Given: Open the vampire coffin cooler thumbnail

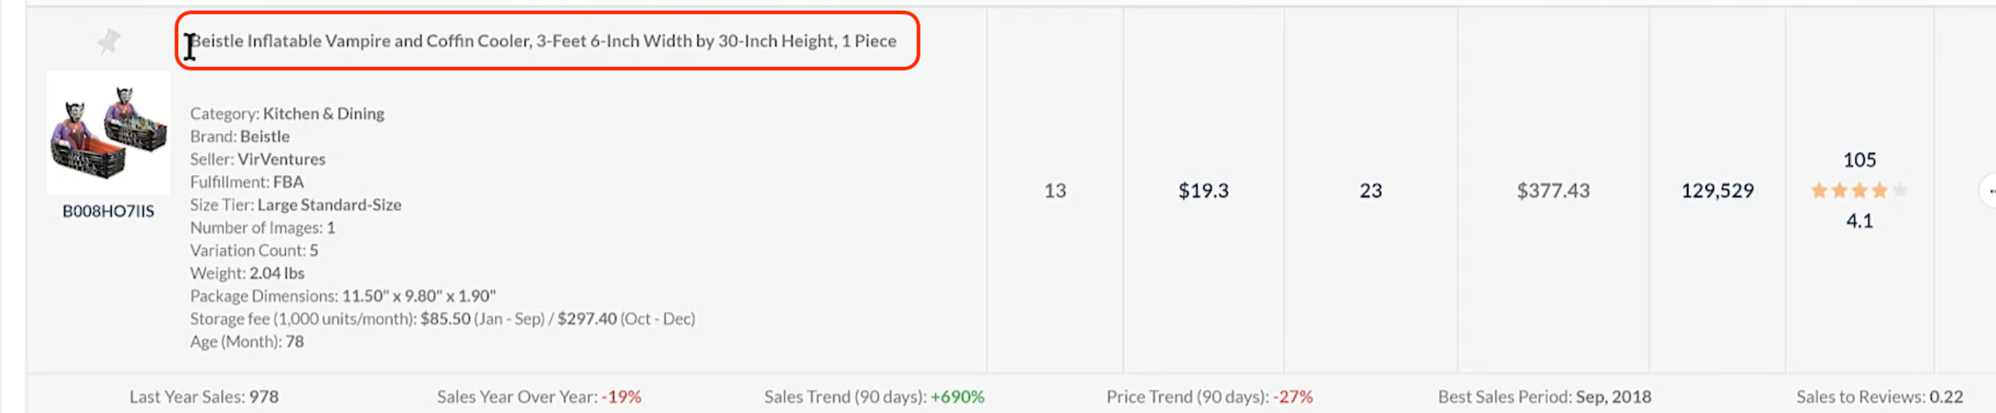Looking at the screenshot, I should pyautogui.click(x=109, y=133).
